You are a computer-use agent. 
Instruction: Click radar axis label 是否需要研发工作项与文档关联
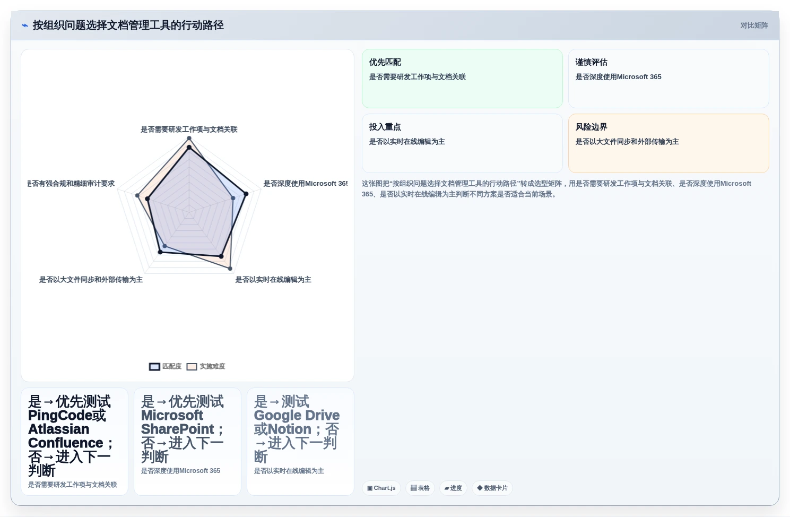(x=189, y=130)
